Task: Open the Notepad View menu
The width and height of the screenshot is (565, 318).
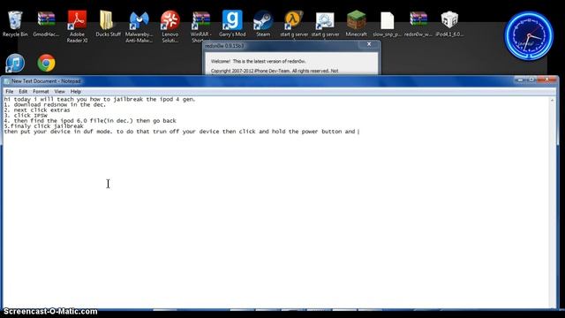Action: click(x=59, y=92)
